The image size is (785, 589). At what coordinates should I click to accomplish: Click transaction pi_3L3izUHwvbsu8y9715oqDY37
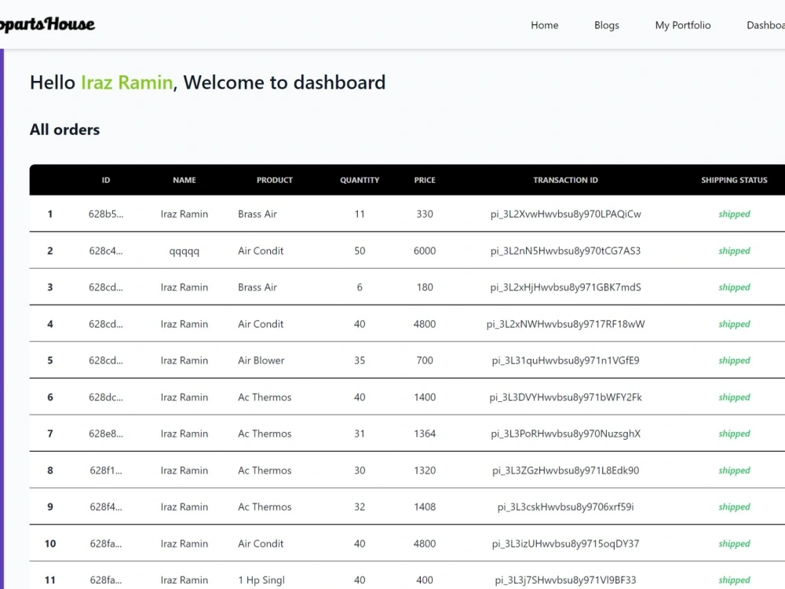[565, 543]
